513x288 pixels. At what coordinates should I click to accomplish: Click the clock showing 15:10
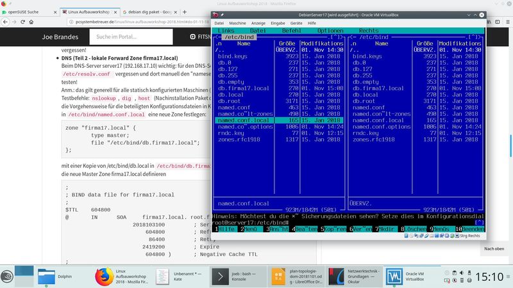[489, 277]
